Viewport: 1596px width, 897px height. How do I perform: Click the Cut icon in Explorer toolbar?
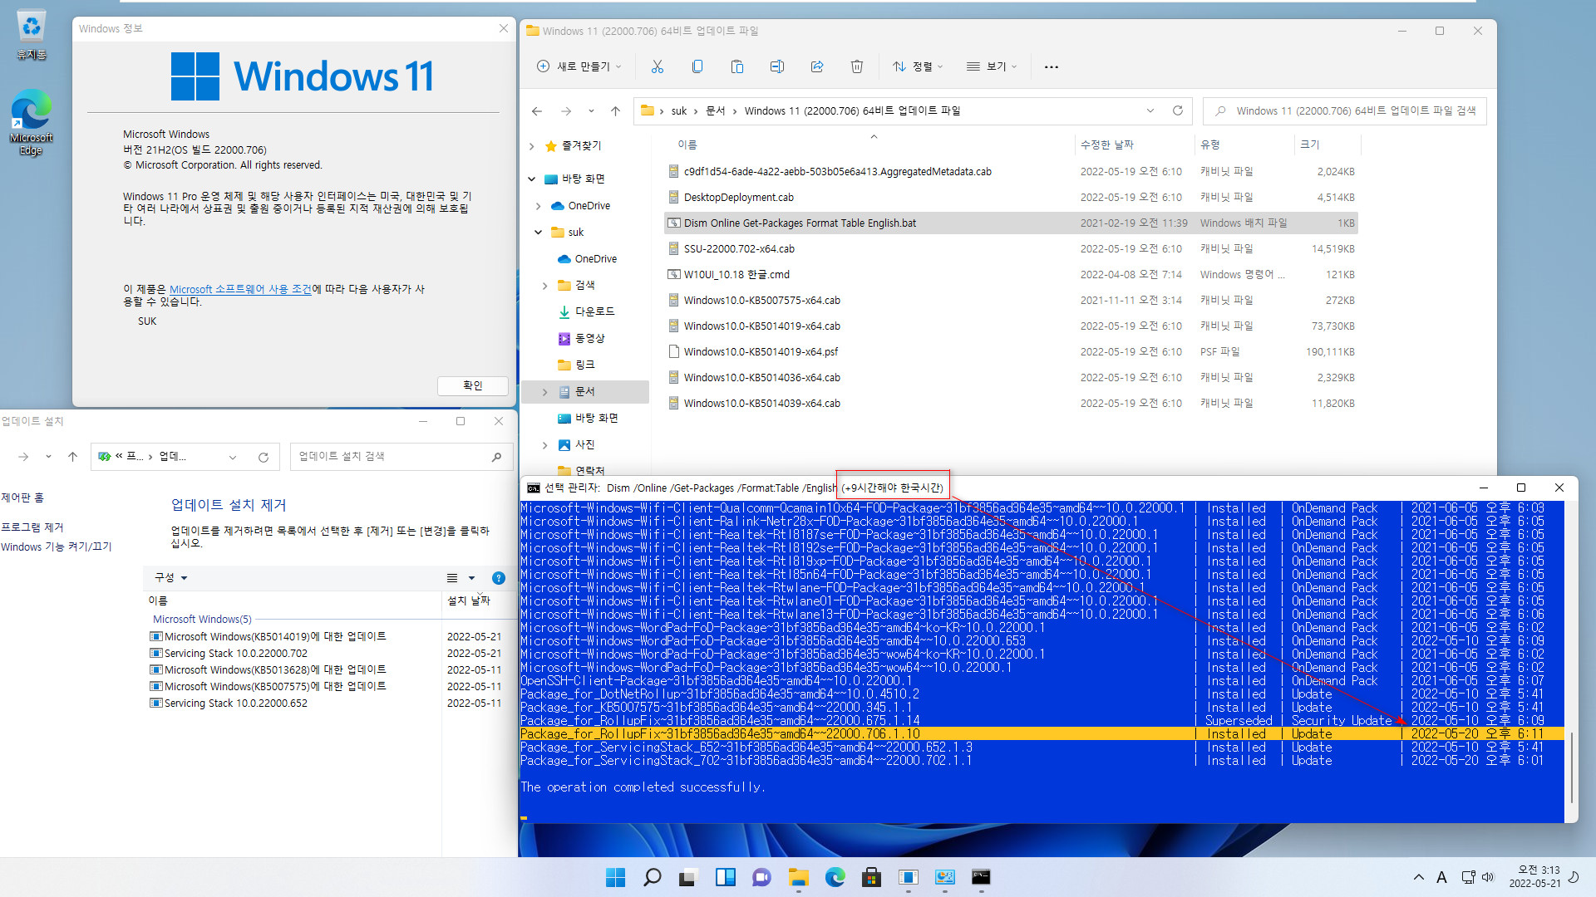coord(658,66)
